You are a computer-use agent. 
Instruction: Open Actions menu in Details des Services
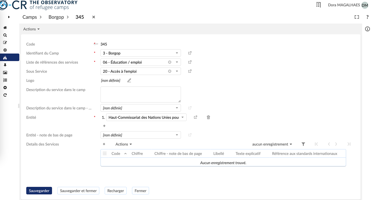[x=124, y=144]
